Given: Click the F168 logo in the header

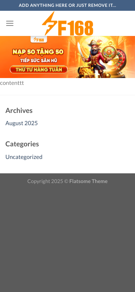Looking at the screenshot, I should tap(68, 23).
